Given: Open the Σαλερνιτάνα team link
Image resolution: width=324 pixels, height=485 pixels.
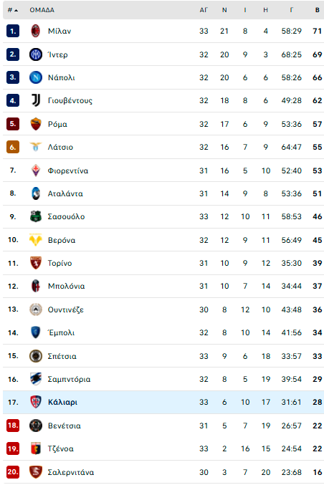Looking at the screenshot, I should click(x=71, y=472).
